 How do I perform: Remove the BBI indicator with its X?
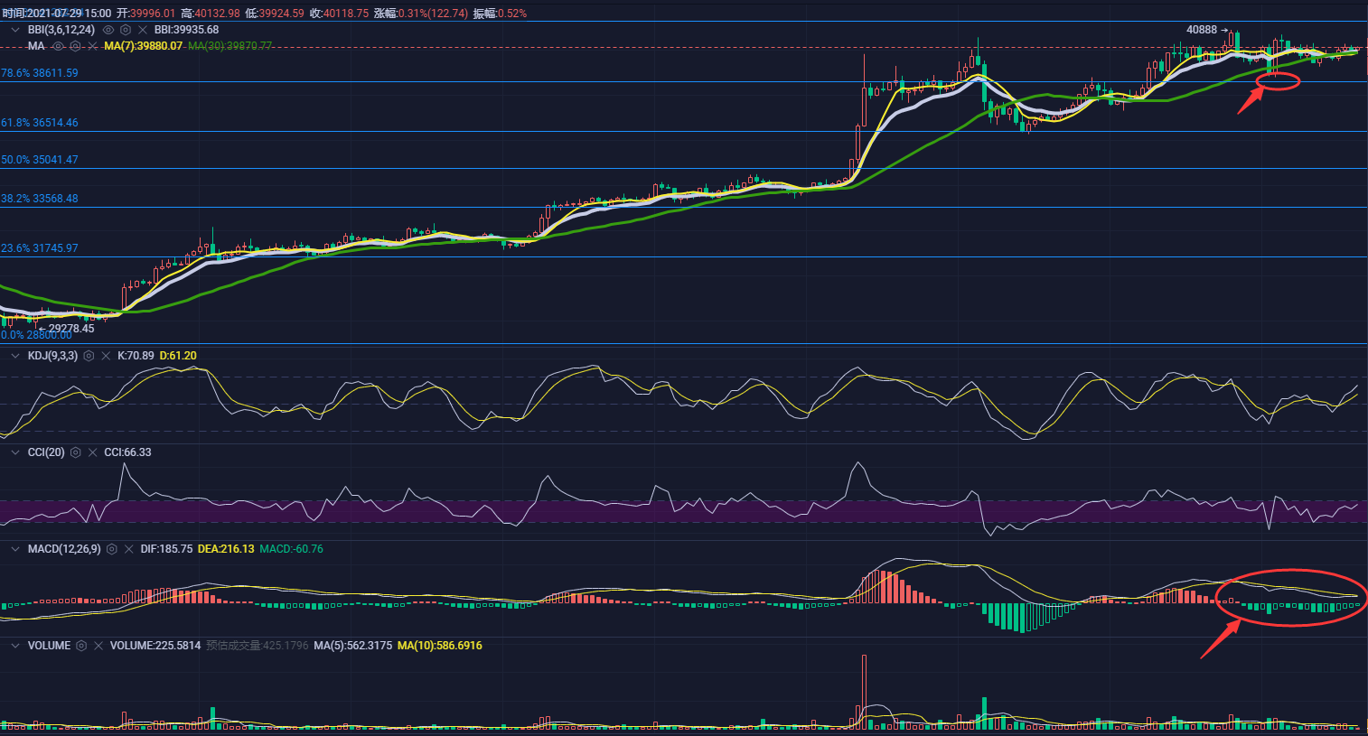143,30
